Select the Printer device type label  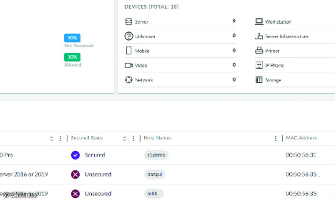(x=272, y=51)
